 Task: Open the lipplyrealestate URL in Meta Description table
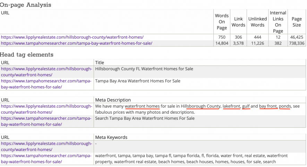46,109
